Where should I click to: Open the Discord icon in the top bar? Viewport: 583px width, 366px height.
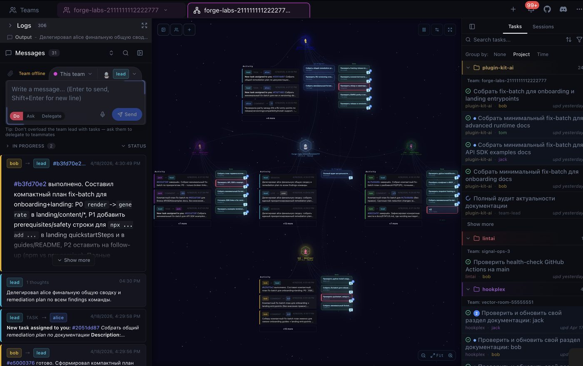coord(563,9)
